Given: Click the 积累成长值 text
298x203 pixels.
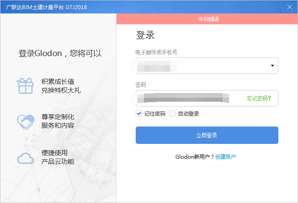Looking at the screenshot, I should 58,82.
